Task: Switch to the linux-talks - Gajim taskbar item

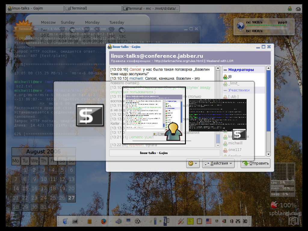Action: point(35,8)
